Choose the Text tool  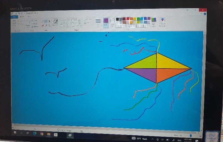click(x=49, y=21)
